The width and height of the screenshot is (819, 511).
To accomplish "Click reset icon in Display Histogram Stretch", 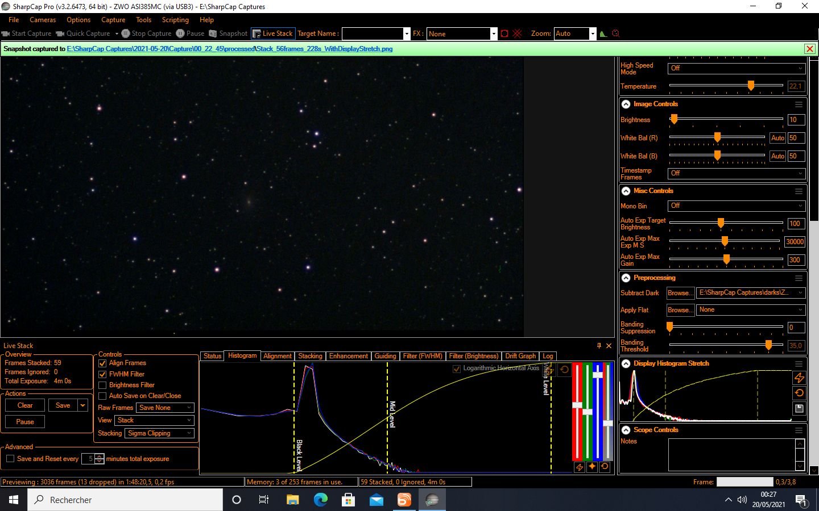I will click(799, 393).
